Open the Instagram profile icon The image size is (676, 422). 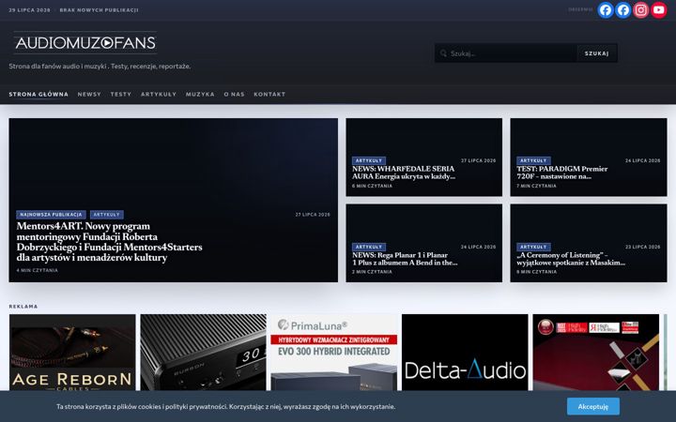640,10
